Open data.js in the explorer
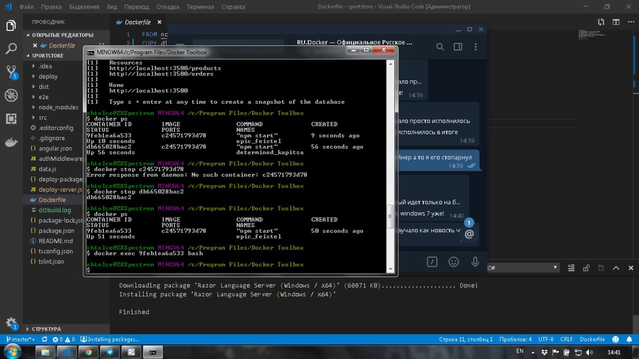Viewport: 639px width, 359px height. pos(47,169)
